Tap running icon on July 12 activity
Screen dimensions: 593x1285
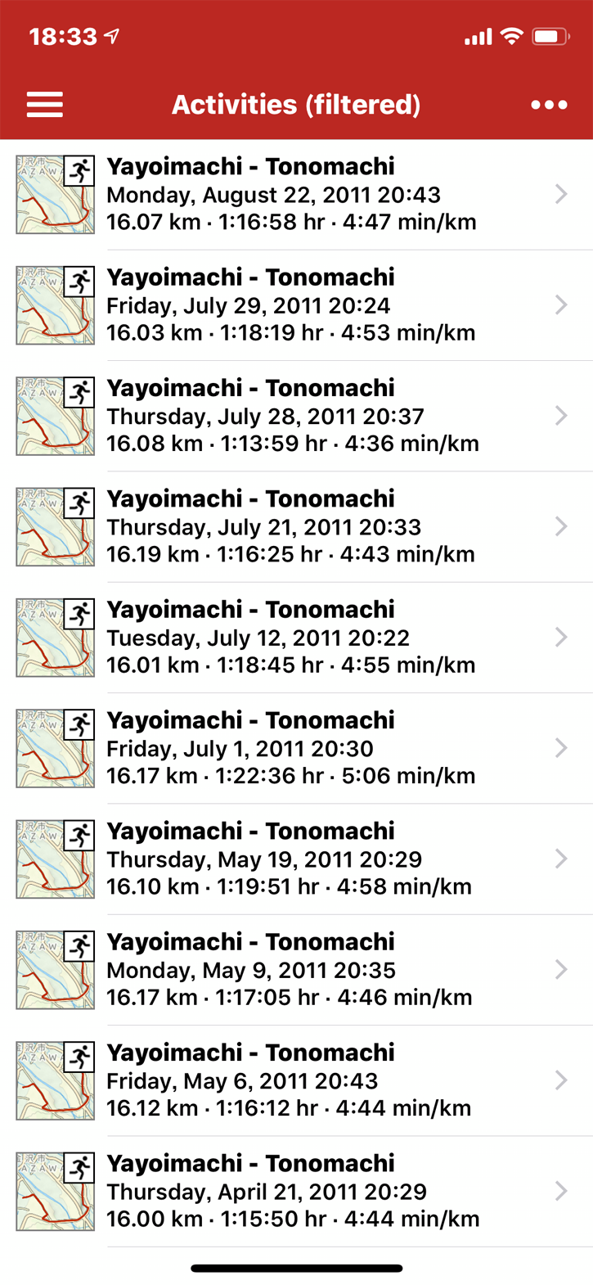click(x=79, y=614)
